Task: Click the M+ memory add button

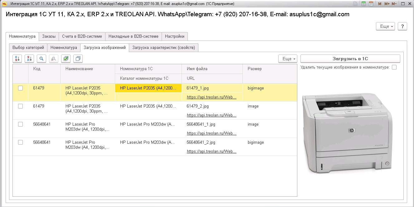Action: pos(387,4)
